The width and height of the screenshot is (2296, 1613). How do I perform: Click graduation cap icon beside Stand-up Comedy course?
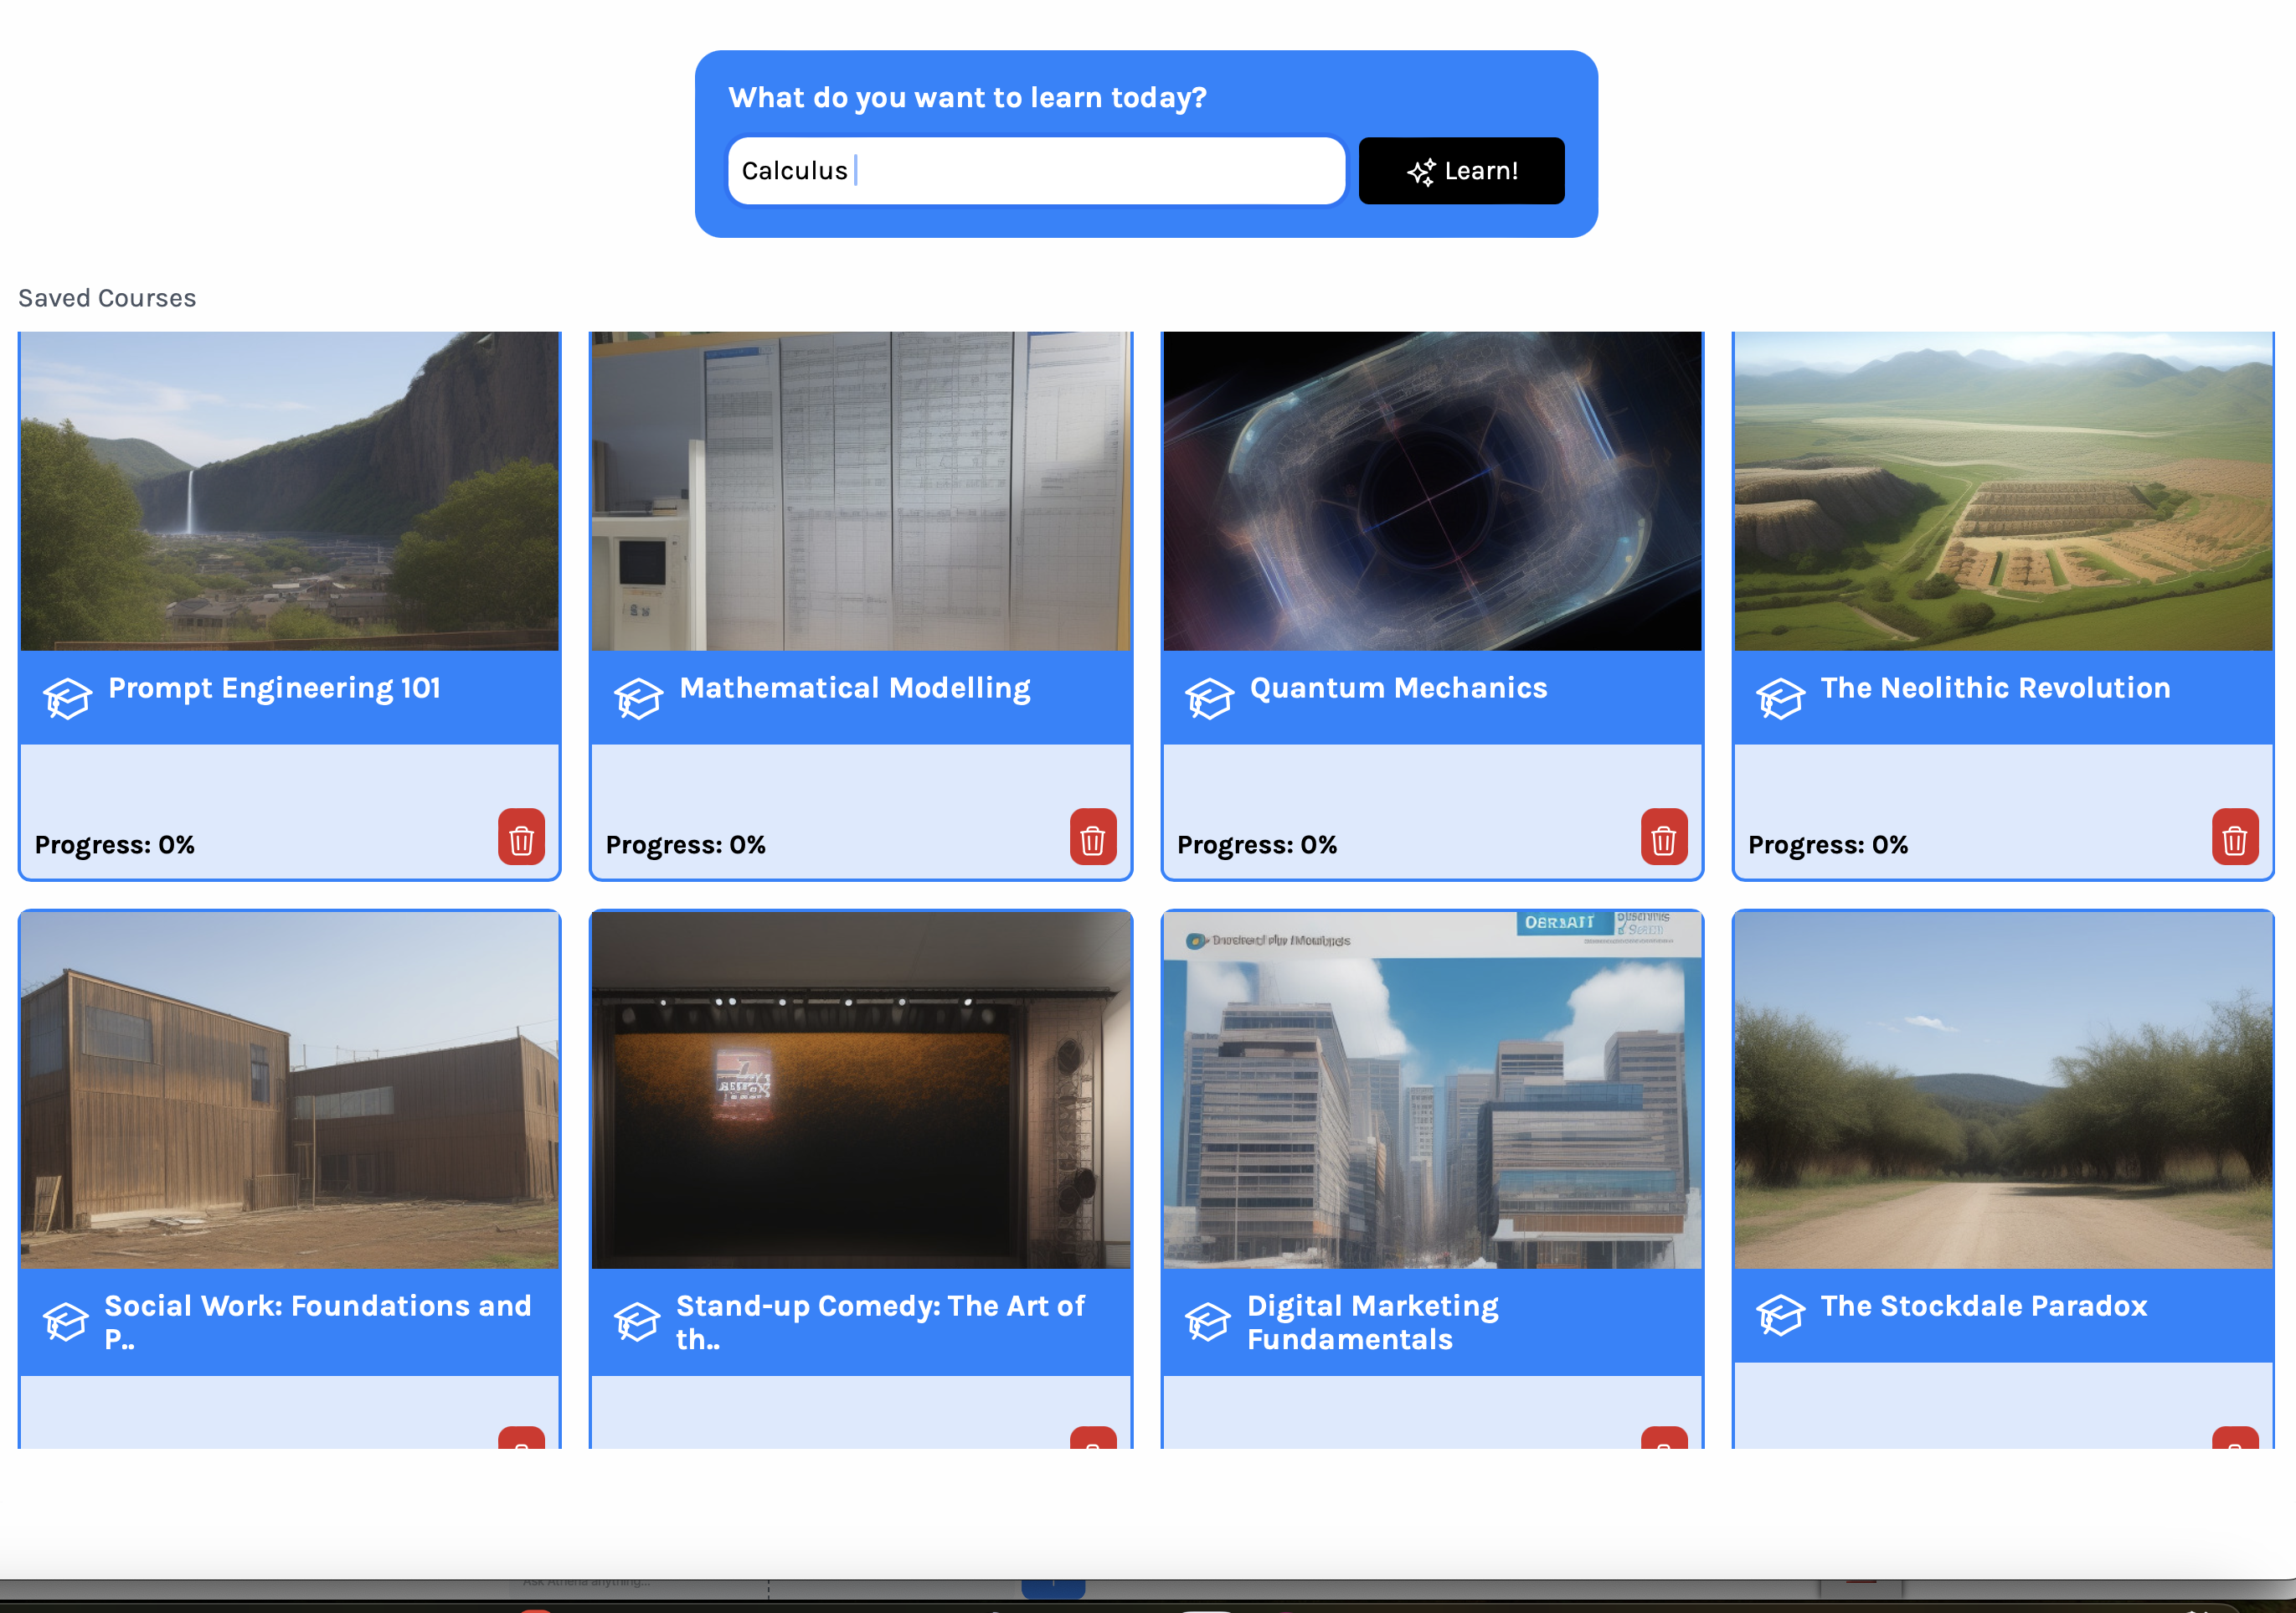tap(636, 1322)
